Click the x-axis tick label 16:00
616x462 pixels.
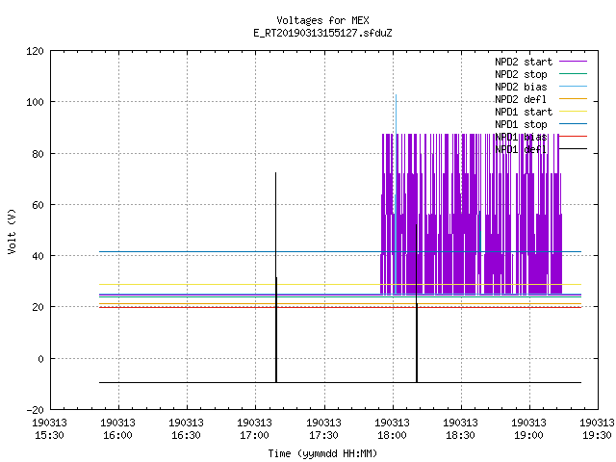click(x=117, y=435)
